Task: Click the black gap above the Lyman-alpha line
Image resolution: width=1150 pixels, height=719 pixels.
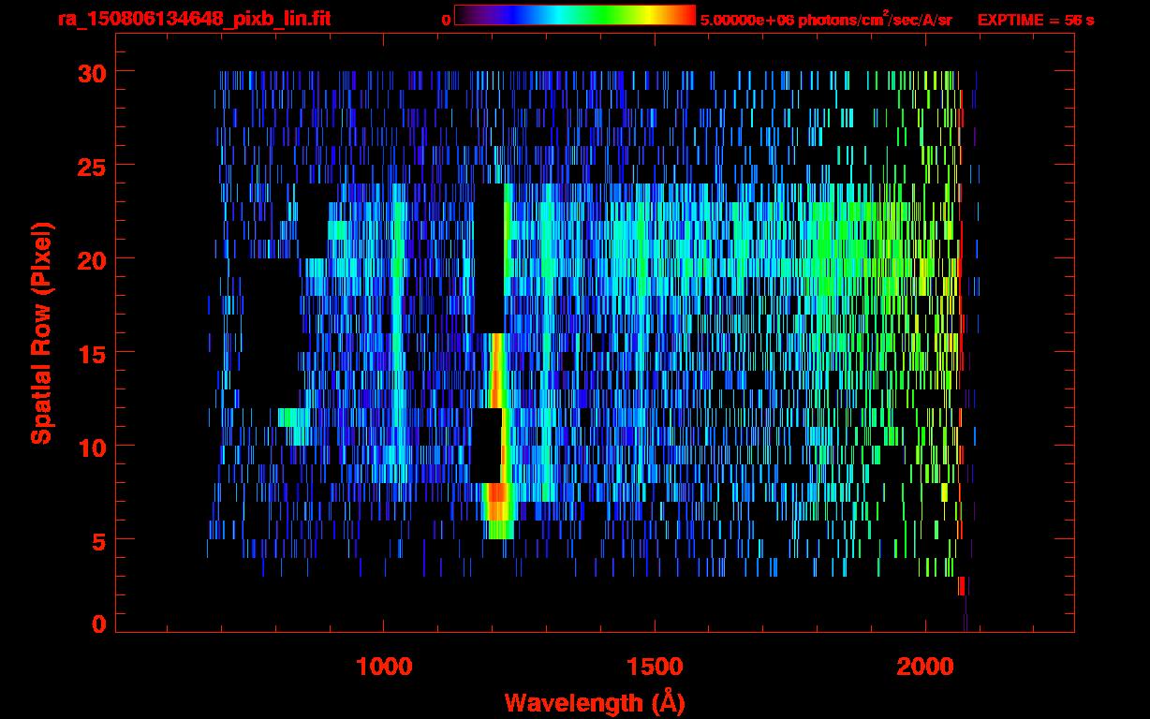Action: pyautogui.click(x=490, y=258)
